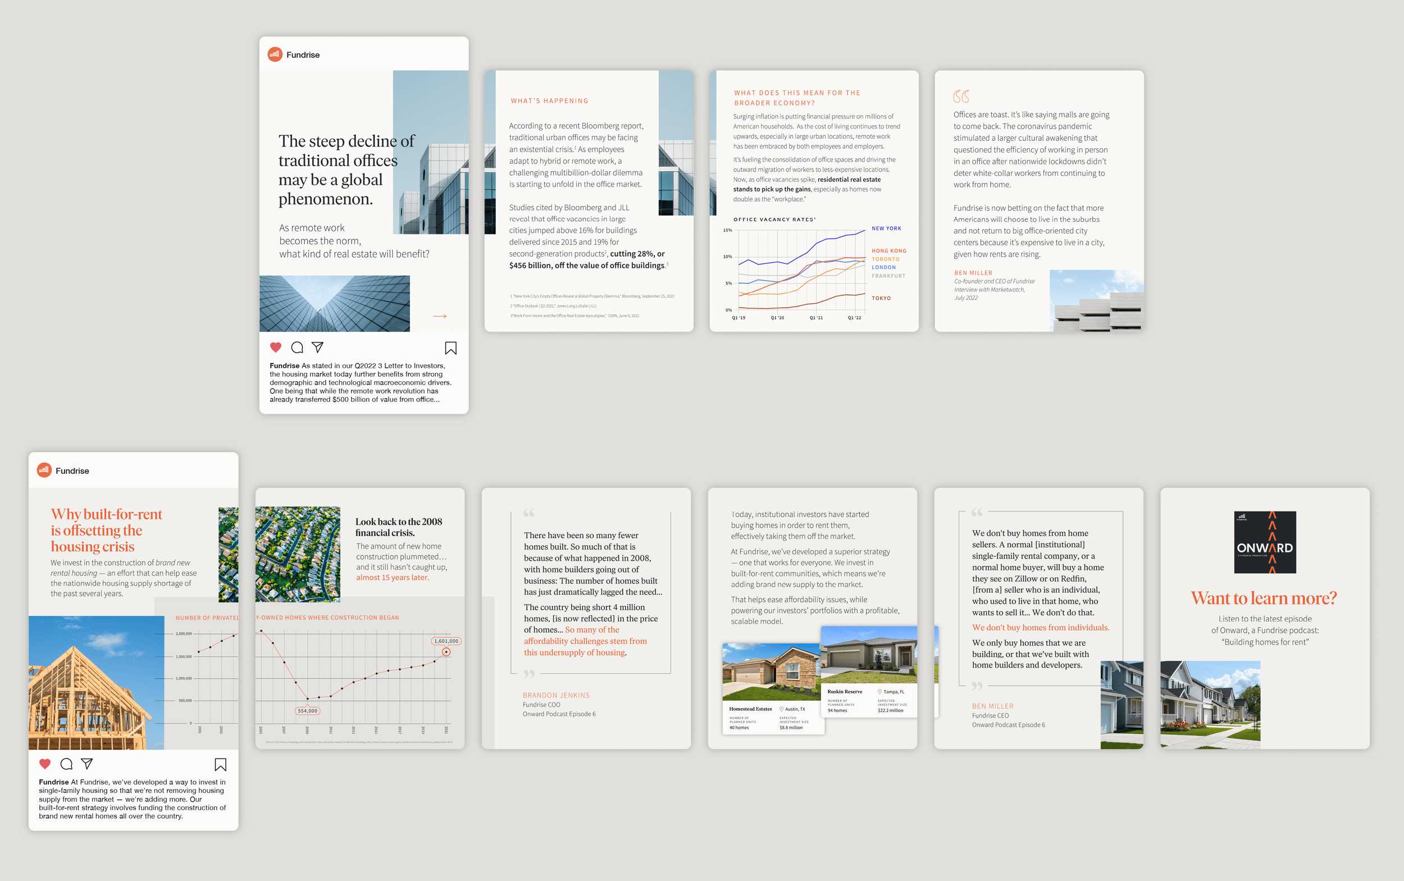Image resolution: width=1404 pixels, height=881 pixels.
Task: Click the Fundrise username in the top caption
Action: click(x=284, y=366)
